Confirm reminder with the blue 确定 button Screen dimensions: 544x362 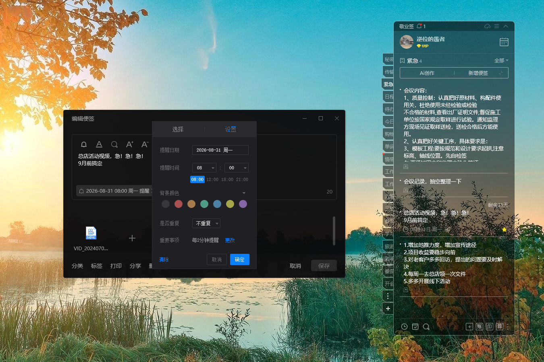click(240, 259)
